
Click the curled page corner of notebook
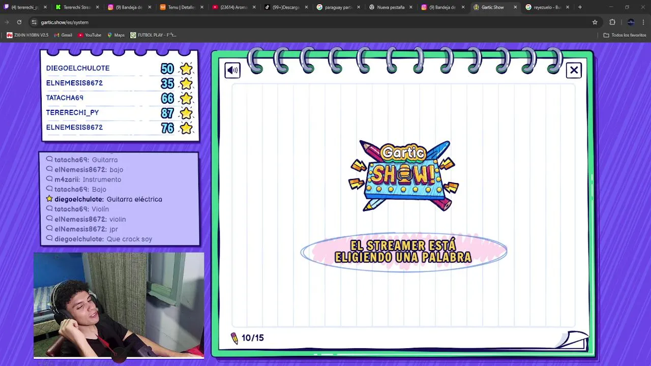click(x=573, y=340)
